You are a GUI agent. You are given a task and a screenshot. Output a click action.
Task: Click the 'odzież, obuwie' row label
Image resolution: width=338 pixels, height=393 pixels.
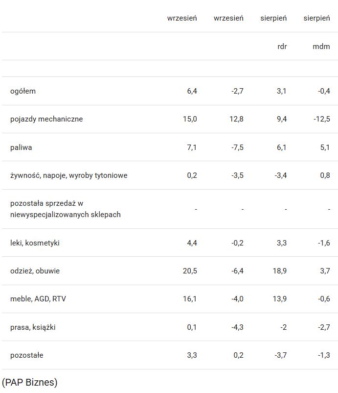pos(35,271)
